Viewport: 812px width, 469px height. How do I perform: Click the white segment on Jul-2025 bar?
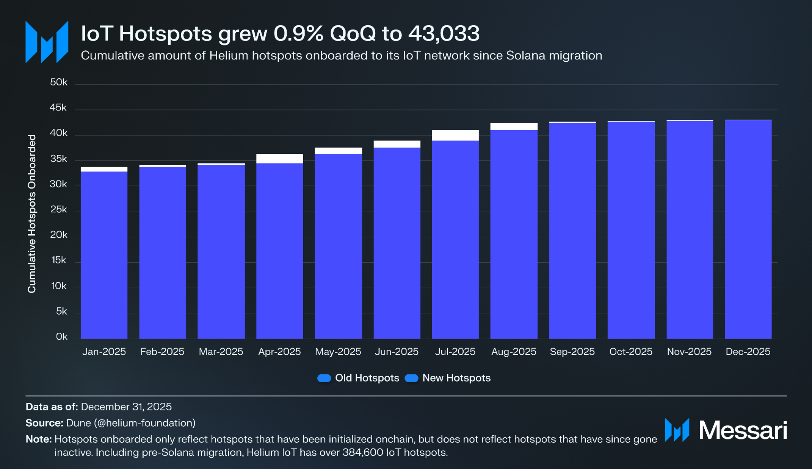click(455, 135)
